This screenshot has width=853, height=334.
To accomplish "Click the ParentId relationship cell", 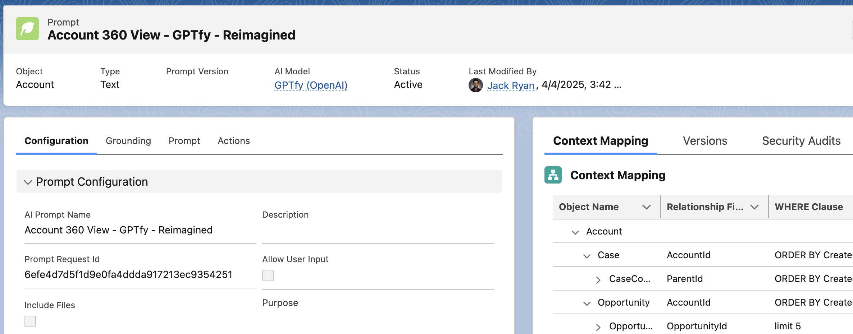I will click(685, 279).
